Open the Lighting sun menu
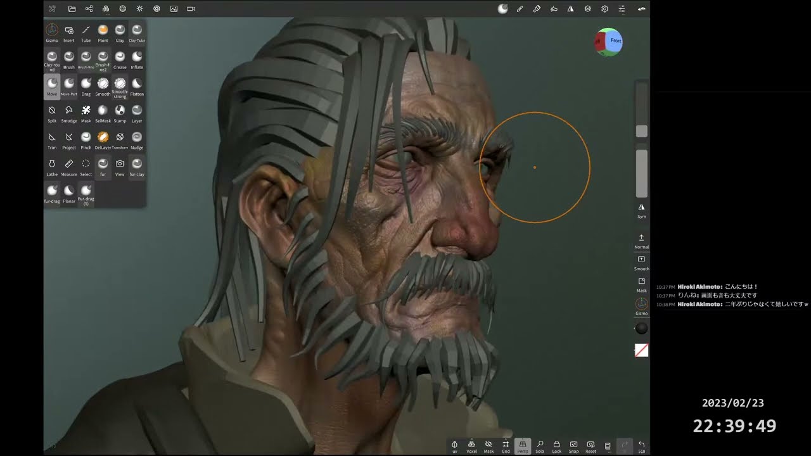 point(140,9)
